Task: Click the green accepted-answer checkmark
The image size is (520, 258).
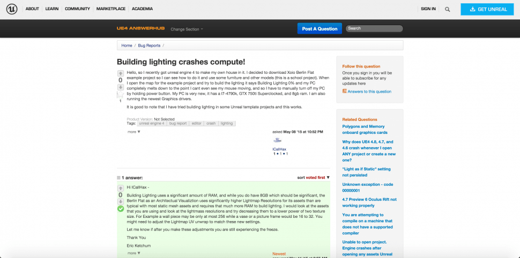Action: [121, 209]
